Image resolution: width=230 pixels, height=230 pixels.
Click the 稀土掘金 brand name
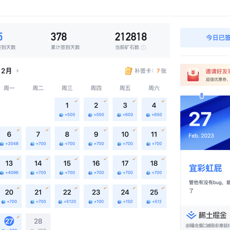point(212,215)
